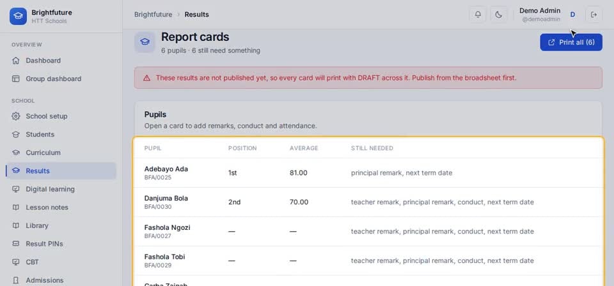Click the Brightfuture graduation cap logo
Image resolution: width=614 pixels, height=286 pixels.
(x=18, y=17)
